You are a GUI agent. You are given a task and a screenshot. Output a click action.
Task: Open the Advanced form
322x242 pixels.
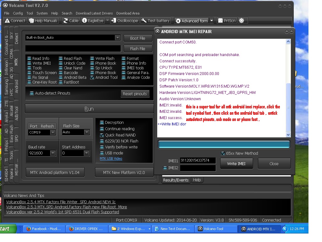click(x=192, y=21)
